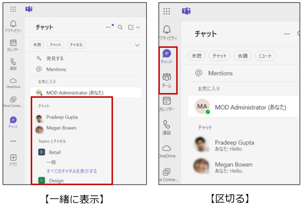Select チャット filter chip in left screenshot
The height and width of the screenshot is (204, 306).
tap(55, 45)
